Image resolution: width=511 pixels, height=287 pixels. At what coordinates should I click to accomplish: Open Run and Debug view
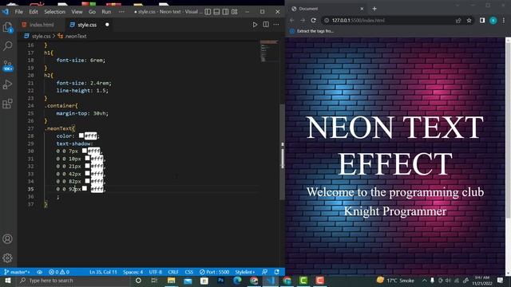[7, 85]
